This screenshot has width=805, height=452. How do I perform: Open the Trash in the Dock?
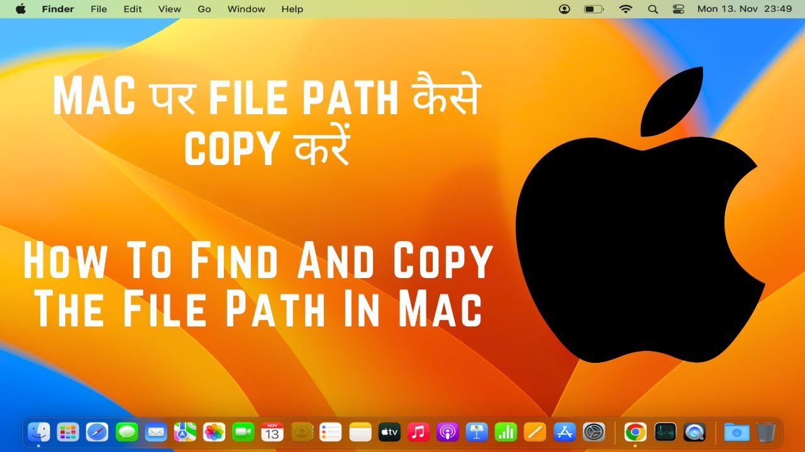pos(766,432)
